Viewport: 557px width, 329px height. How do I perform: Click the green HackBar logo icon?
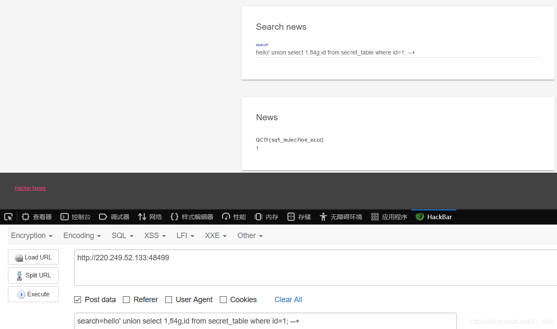coord(419,217)
